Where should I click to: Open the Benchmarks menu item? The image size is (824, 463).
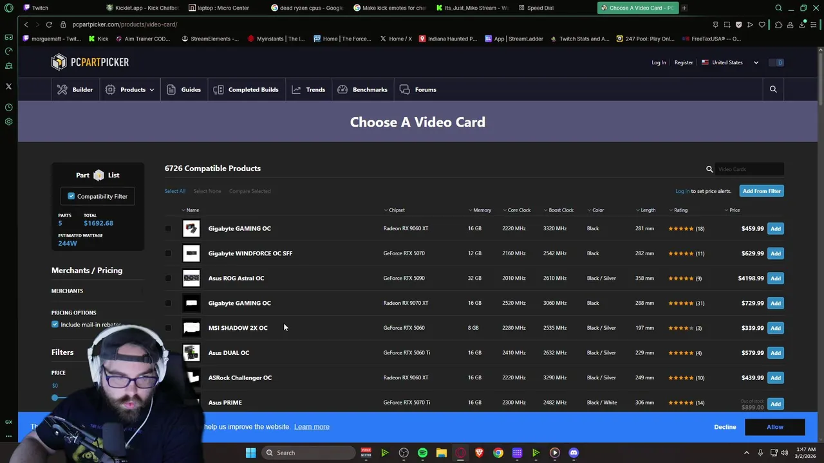pos(362,89)
